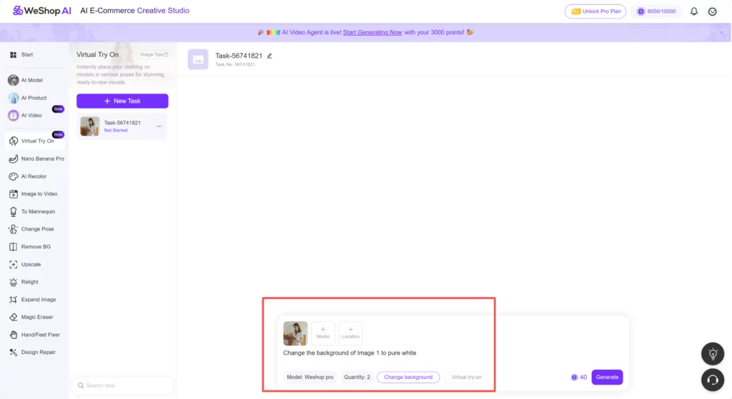Open Hand/Feet Fixer tool

coord(34,335)
